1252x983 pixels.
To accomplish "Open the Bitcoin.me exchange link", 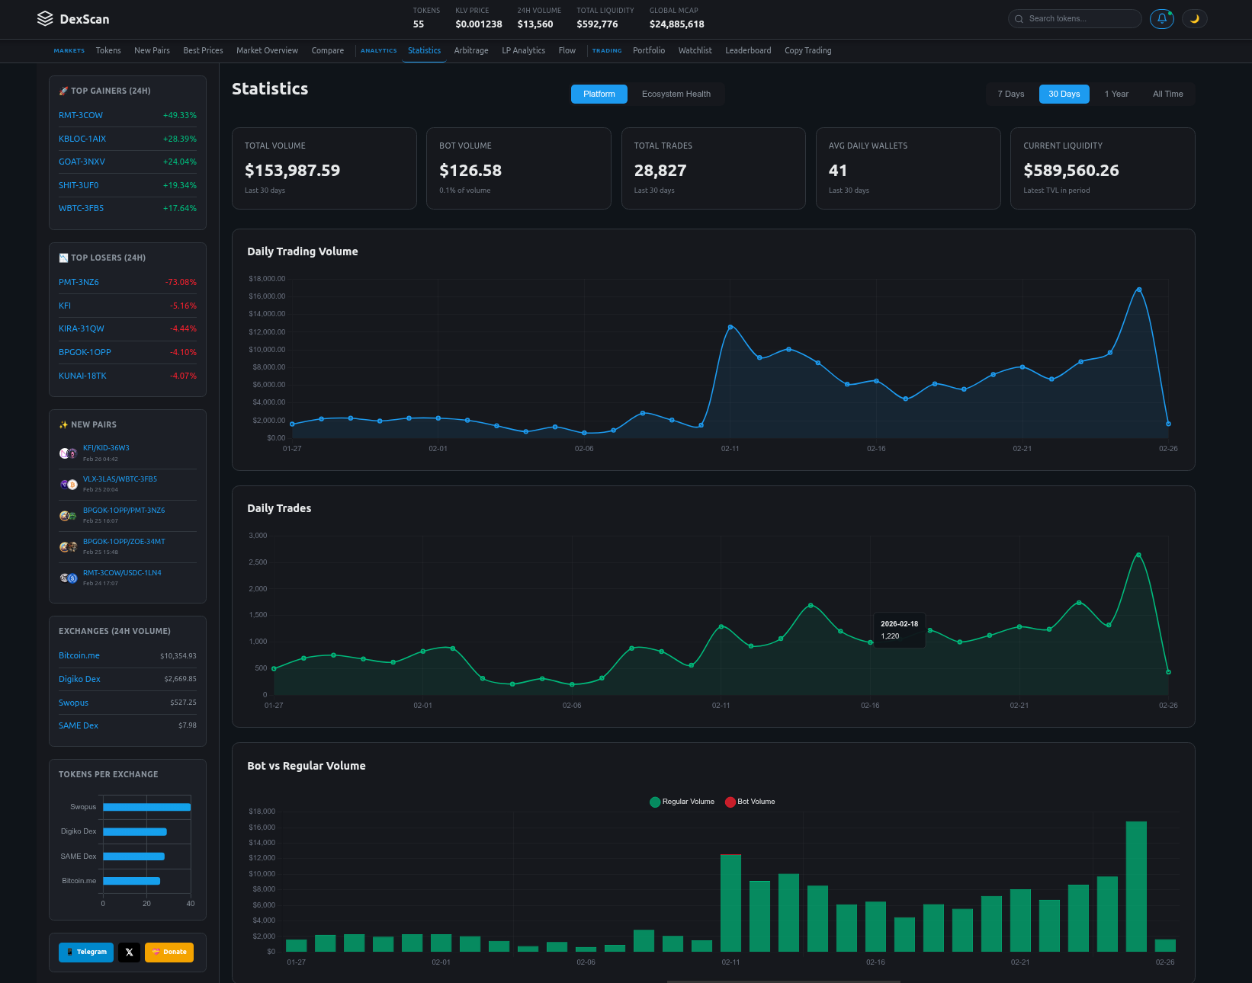I will coord(79,656).
